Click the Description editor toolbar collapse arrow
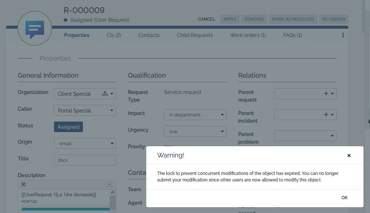The image size is (370, 213). (x=110, y=184)
